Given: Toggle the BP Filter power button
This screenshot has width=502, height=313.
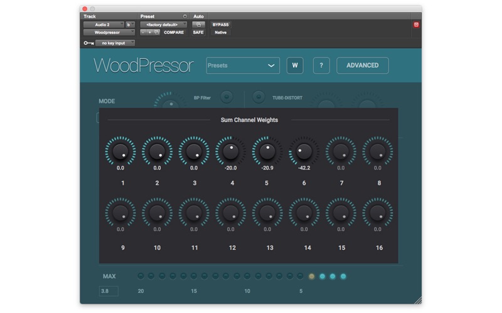Looking at the screenshot, I should (227, 96).
